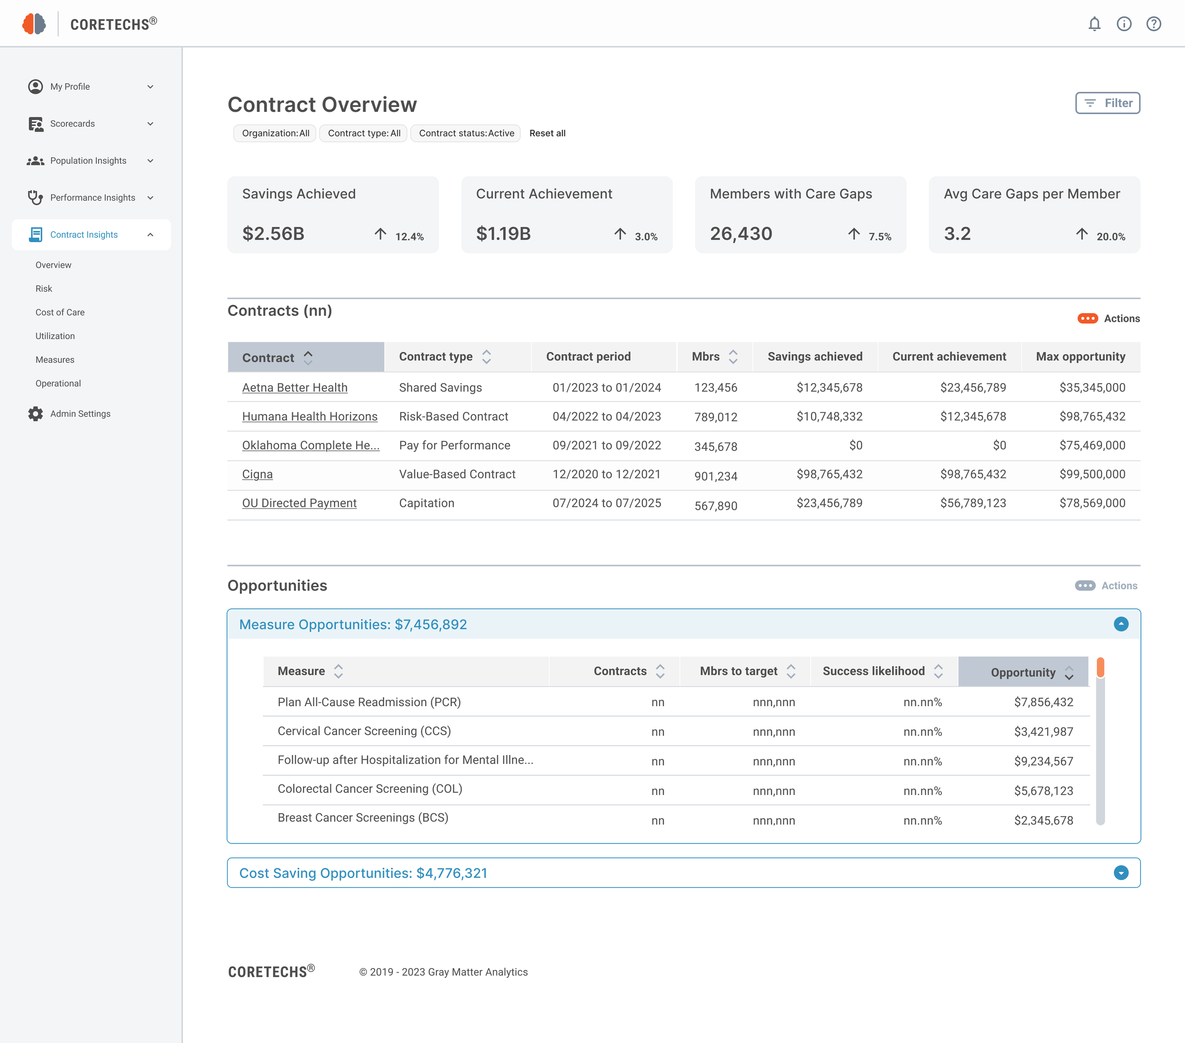The image size is (1185, 1043).
Task: Expand the My Profile menu chevron
Action: [x=150, y=87]
